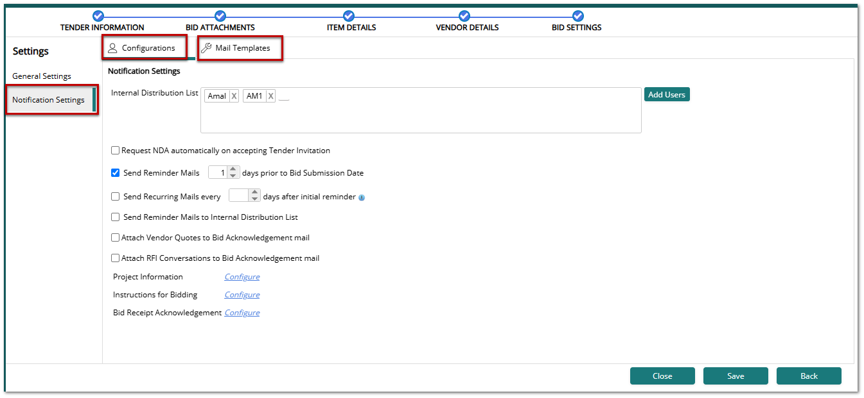Uncheck Send Reminder Mails checkbox
This screenshot has width=864, height=398.
pyautogui.click(x=116, y=173)
